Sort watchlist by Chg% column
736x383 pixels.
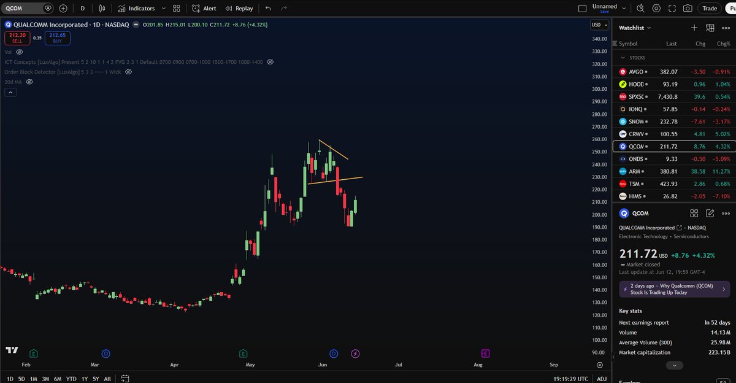[724, 44]
